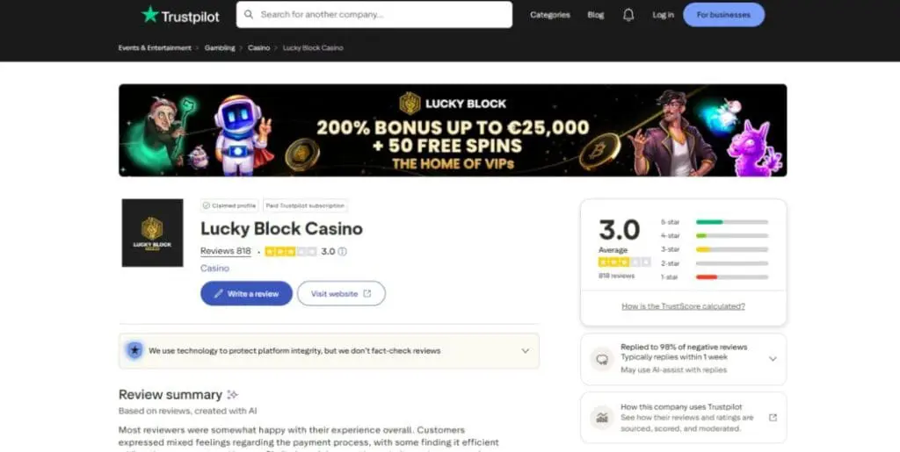The height and width of the screenshot is (452, 900).
Task: Click the TrustScore info icon
Action: pyautogui.click(x=343, y=251)
